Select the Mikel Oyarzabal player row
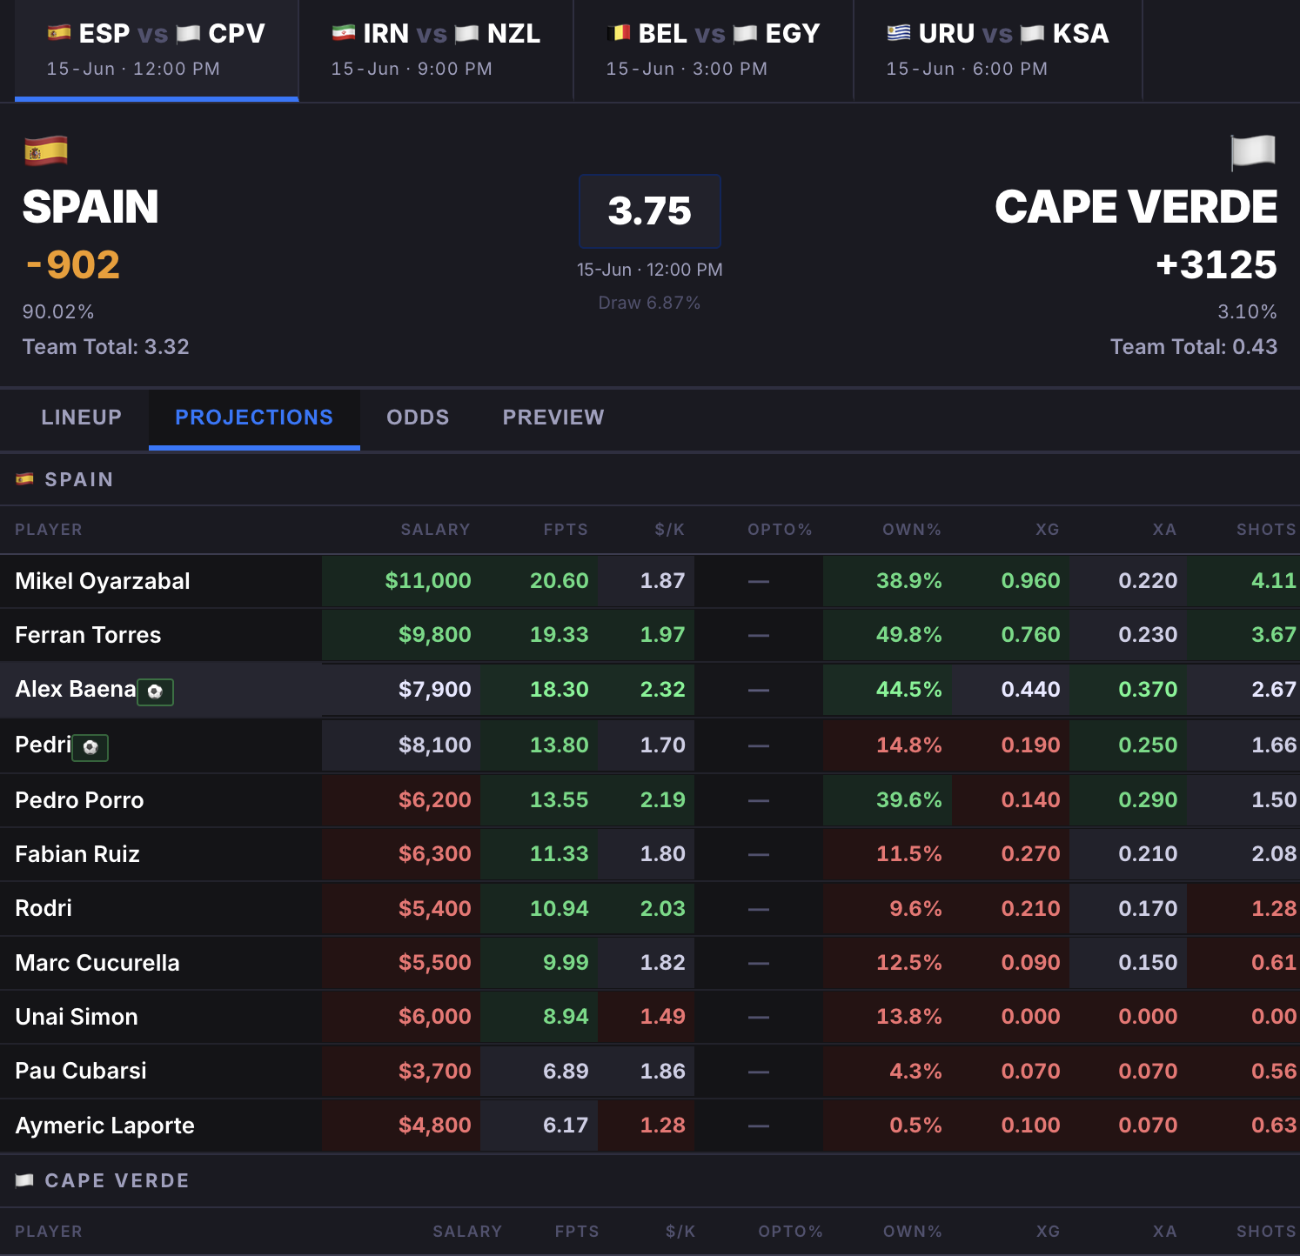This screenshot has height=1256, width=1300. [x=650, y=581]
